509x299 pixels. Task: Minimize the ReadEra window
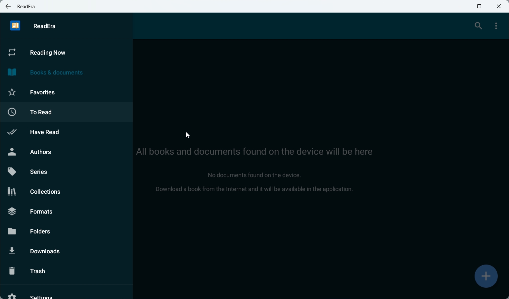click(460, 6)
